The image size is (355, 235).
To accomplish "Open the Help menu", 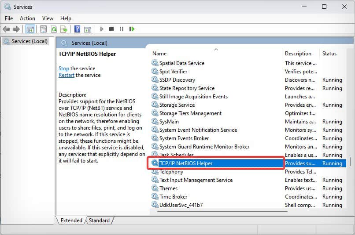I will [66, 18].
